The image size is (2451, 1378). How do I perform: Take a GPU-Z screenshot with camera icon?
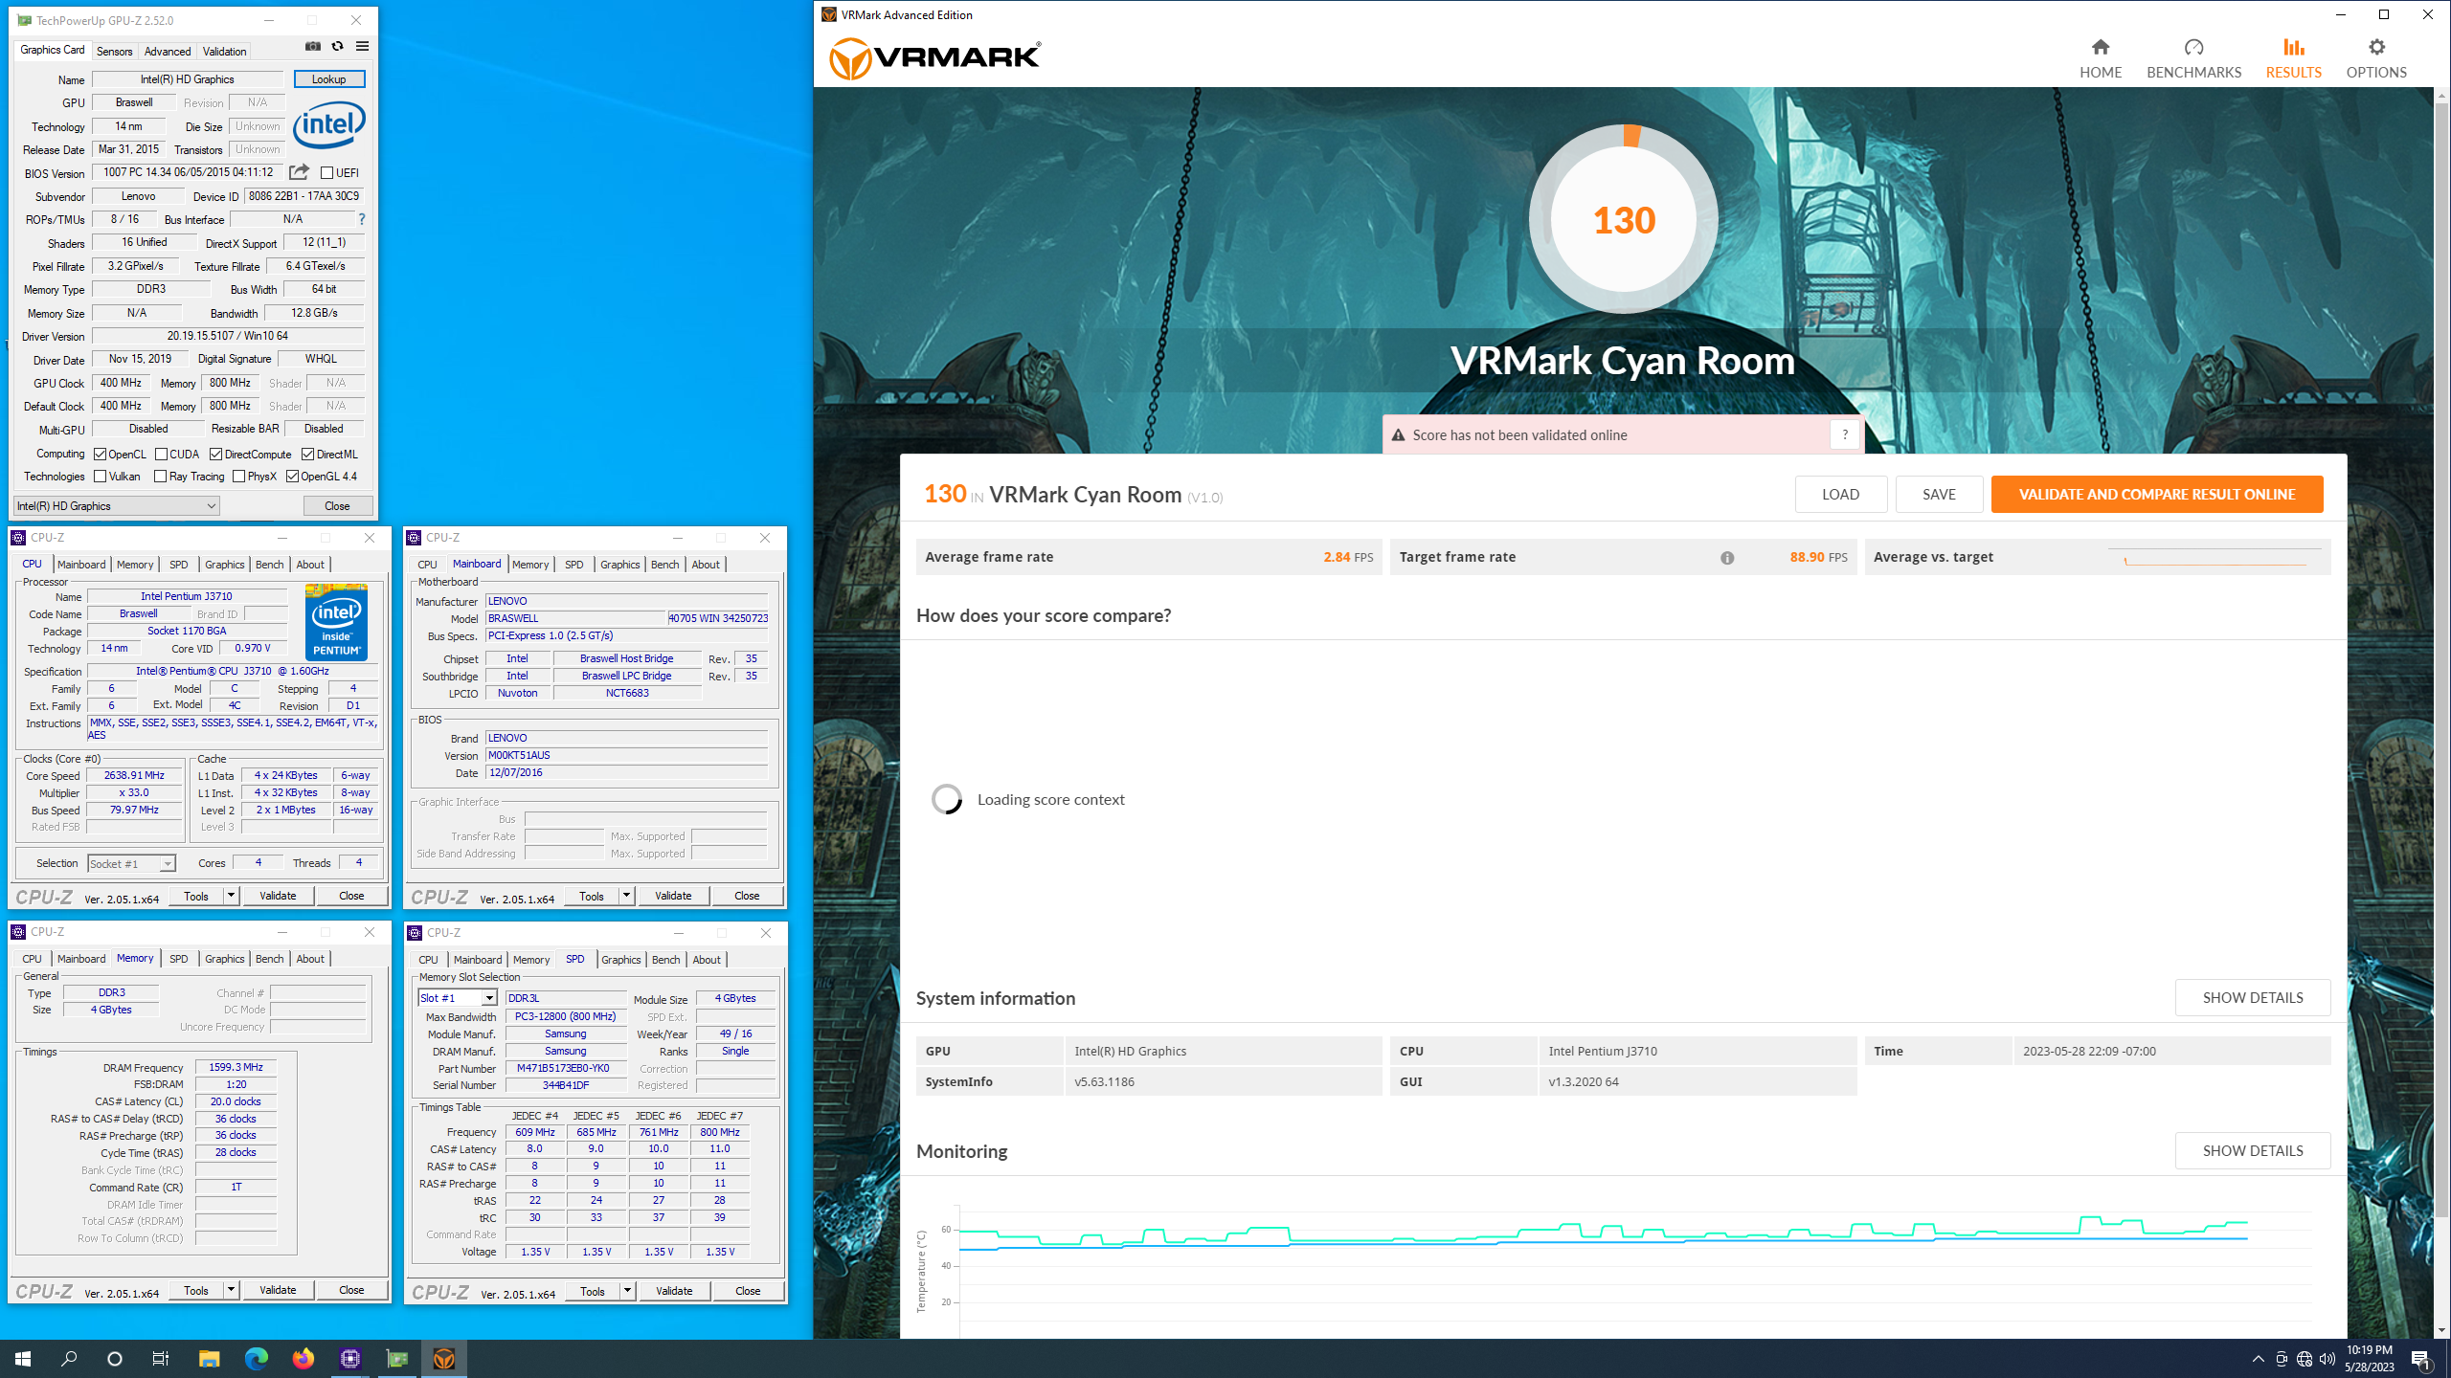point(313,46)
